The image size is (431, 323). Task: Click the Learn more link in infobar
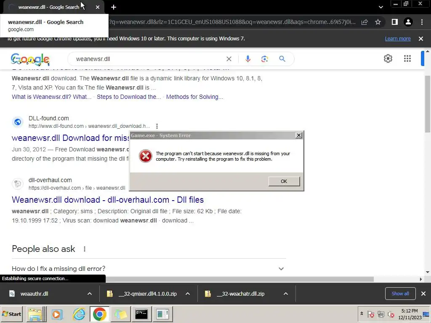(398, 38)
